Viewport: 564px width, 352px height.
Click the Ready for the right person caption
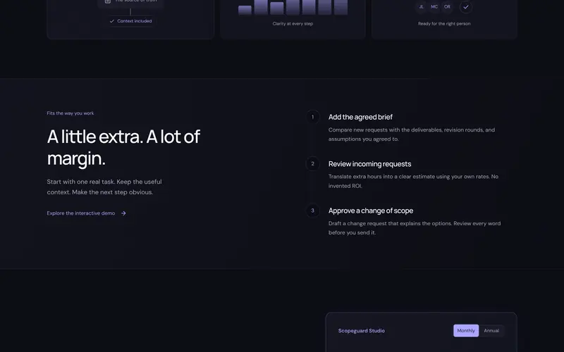(444, 24)
